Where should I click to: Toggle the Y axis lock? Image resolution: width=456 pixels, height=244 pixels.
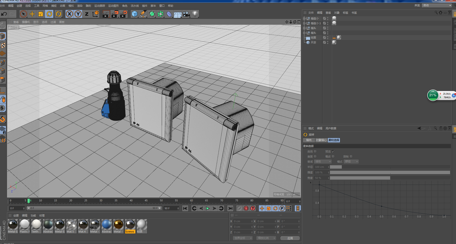(x=78, y=14)
